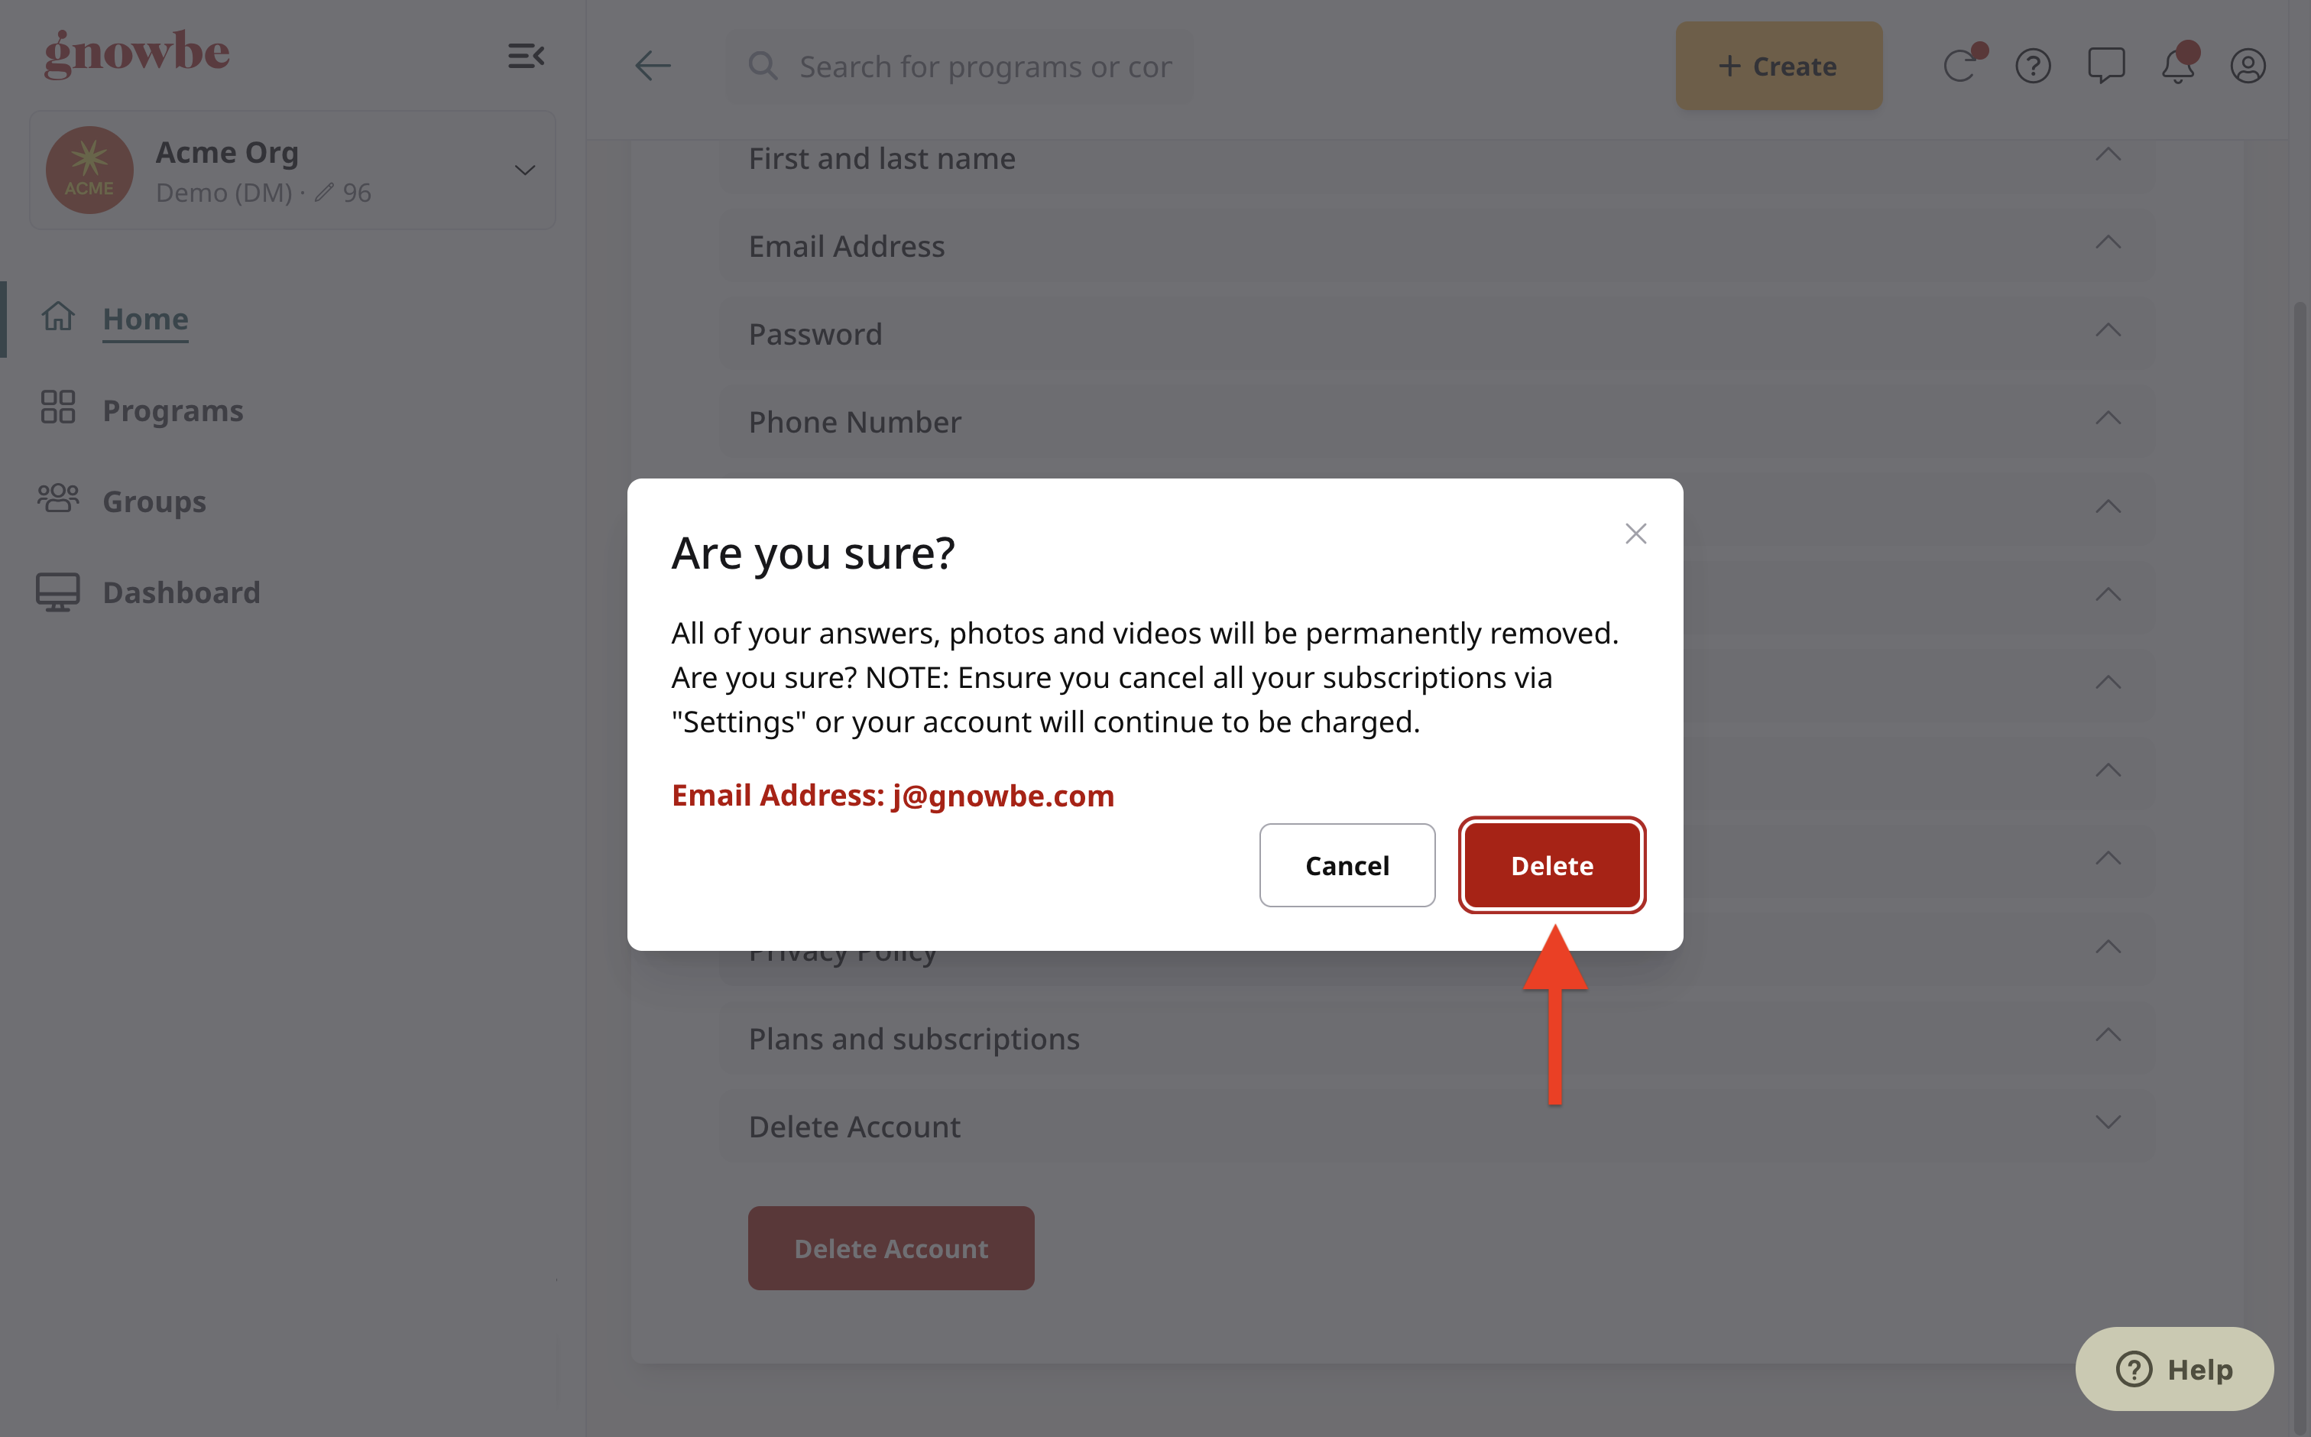Click the back arrow icon
Viewport: 2311px width, 1437px height.
(x=653, y=66)
